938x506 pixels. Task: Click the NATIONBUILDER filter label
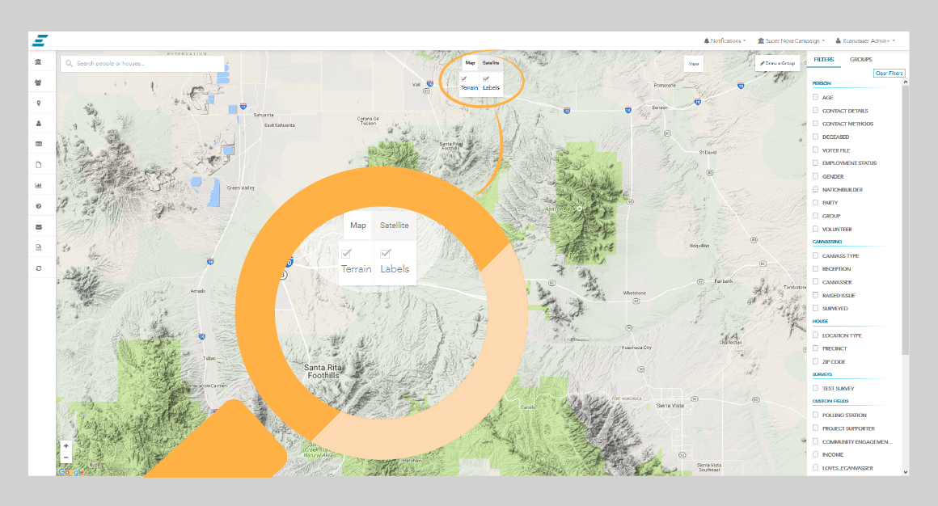click(x=843, y=190)
